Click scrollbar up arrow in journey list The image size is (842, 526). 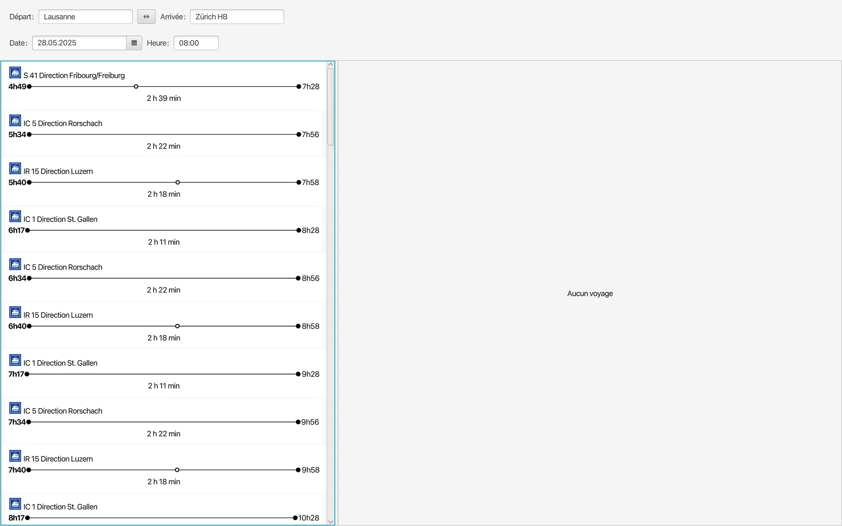(x=330, y=64)
